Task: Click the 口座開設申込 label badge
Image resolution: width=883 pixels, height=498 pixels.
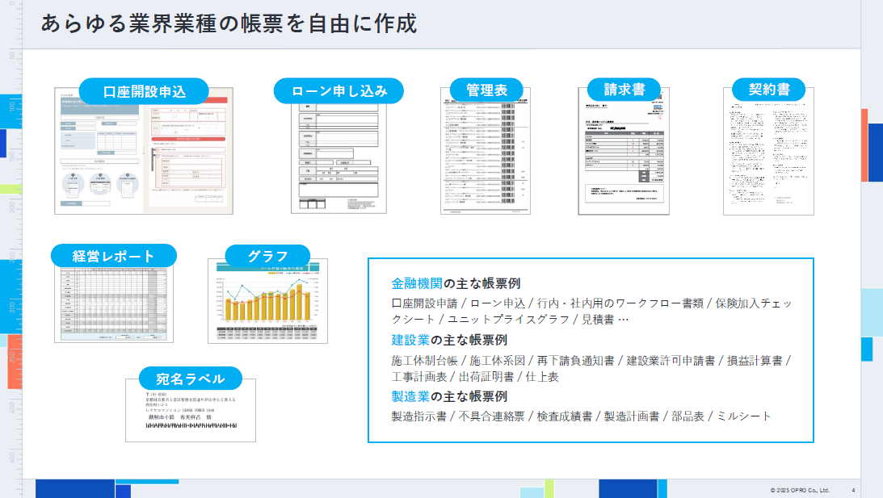Action: tap(144, 91)
